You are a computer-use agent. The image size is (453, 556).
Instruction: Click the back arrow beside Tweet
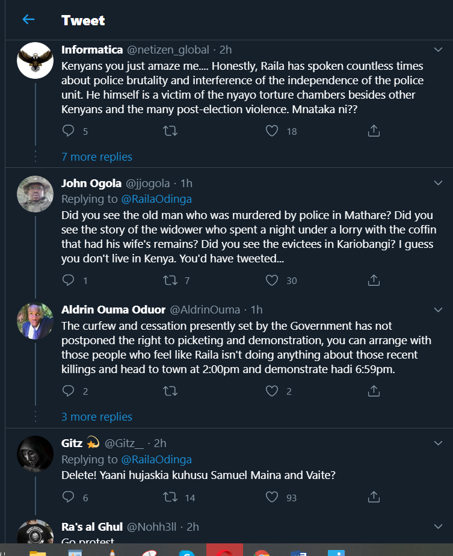pyautogui.click(x=28, y=20)
